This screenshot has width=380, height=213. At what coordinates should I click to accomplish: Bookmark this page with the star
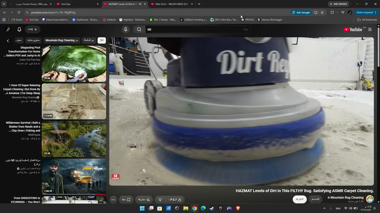coord(322,12)
